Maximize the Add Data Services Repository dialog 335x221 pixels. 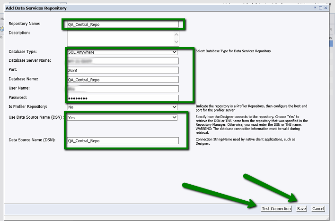[320, 8]
